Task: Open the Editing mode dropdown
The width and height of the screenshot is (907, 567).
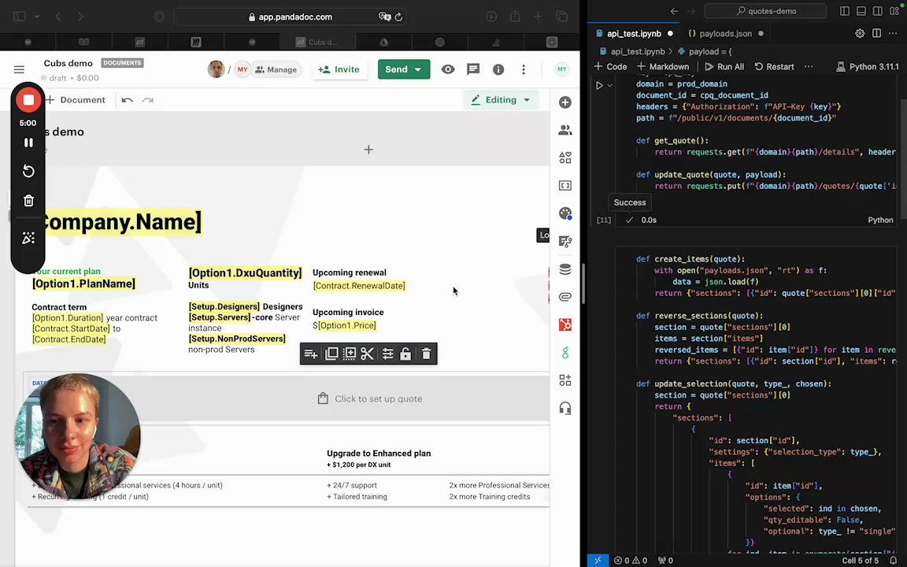Action: click(501, 100)
